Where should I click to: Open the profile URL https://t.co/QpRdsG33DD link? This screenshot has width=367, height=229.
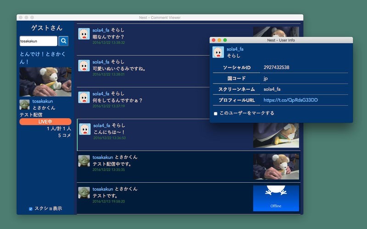pos(290,100)
